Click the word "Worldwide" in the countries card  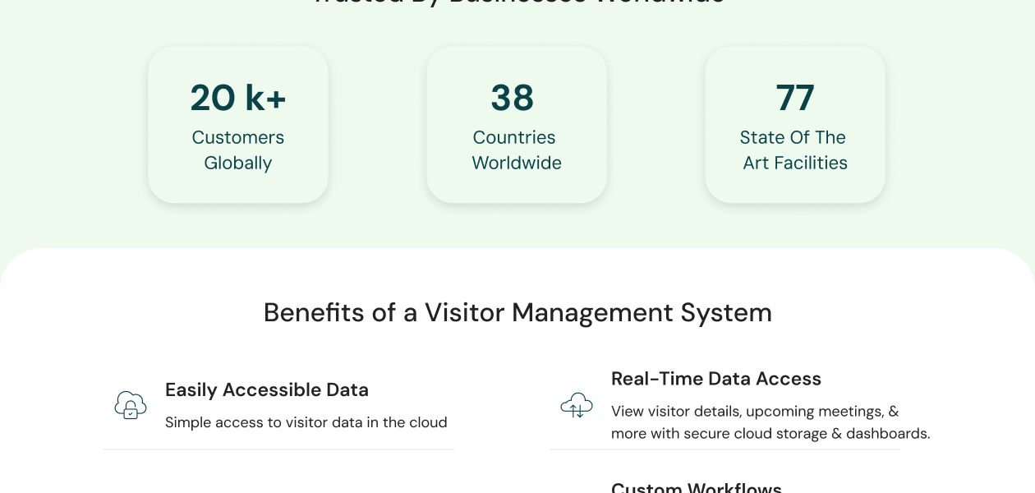tap(517, 163)
